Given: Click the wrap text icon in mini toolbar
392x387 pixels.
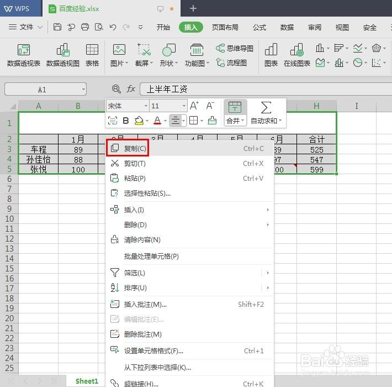Looking at the screenshot, I should tap(113, 121).
